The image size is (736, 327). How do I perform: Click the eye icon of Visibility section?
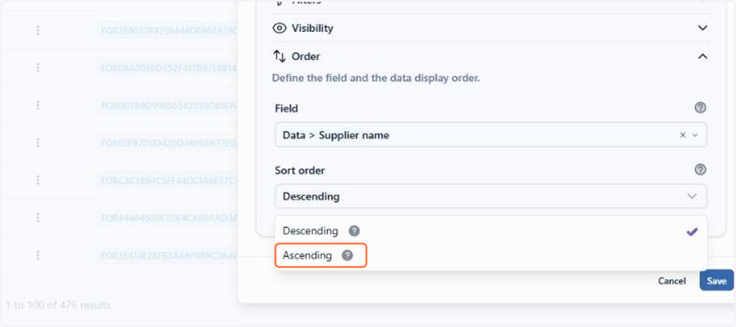[279, 28]
